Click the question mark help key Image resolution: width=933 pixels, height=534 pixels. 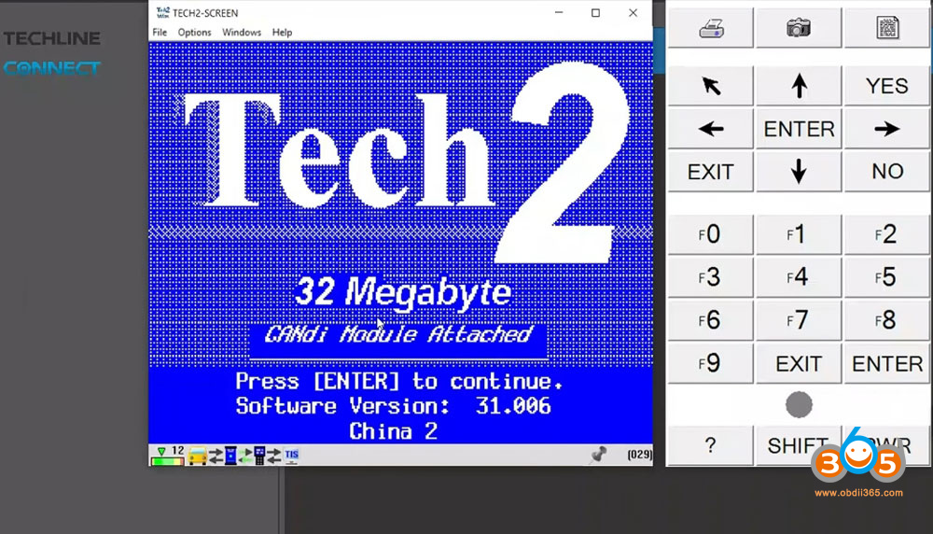pos(710,446)
